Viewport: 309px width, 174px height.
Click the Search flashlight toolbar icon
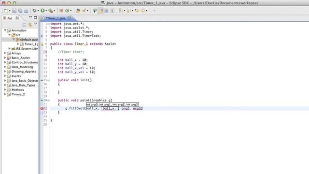click(84, 11)
